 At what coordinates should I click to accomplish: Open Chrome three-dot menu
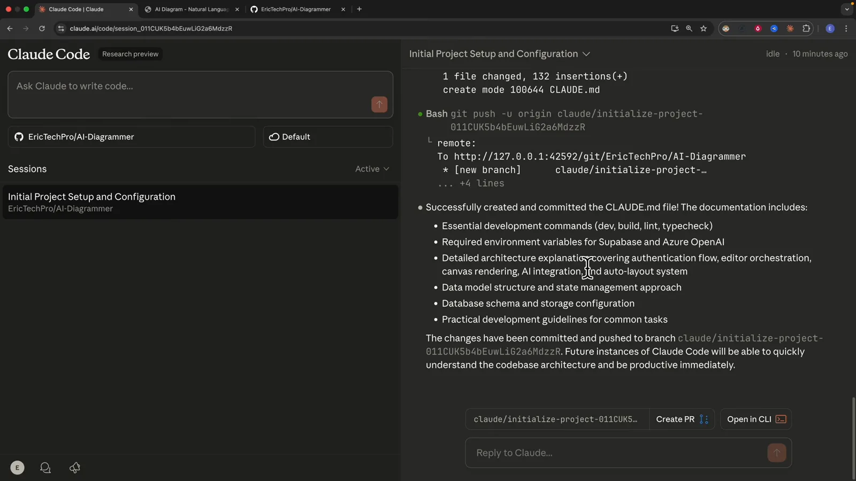pyautogui.click(x=846, y=28)
